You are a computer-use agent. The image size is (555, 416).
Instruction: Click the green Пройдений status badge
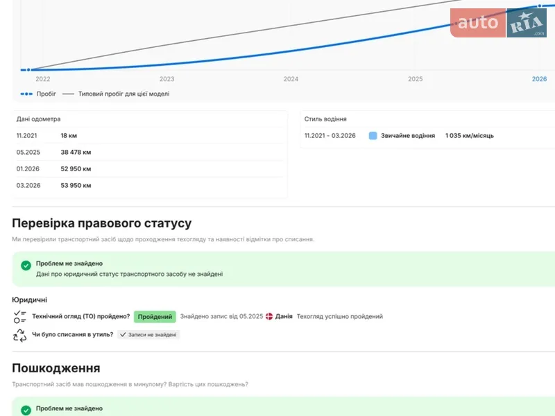pyautogui.click(x=155, y=317)
